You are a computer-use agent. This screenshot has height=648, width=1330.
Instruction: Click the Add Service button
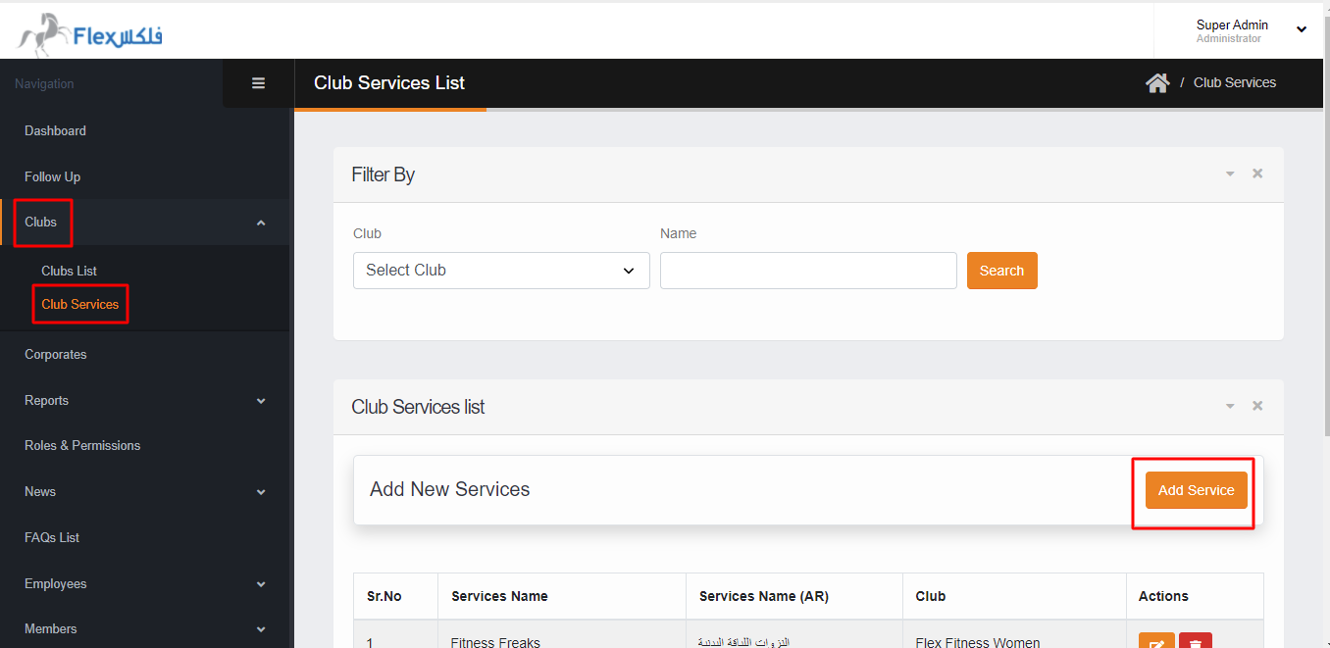pos(1196,489)
